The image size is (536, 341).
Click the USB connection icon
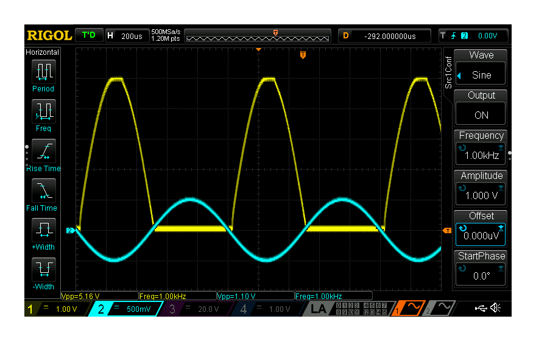click(x=481, y=309)
